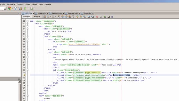Close the header.php tab
179x101 pixels.
[48, 13]
